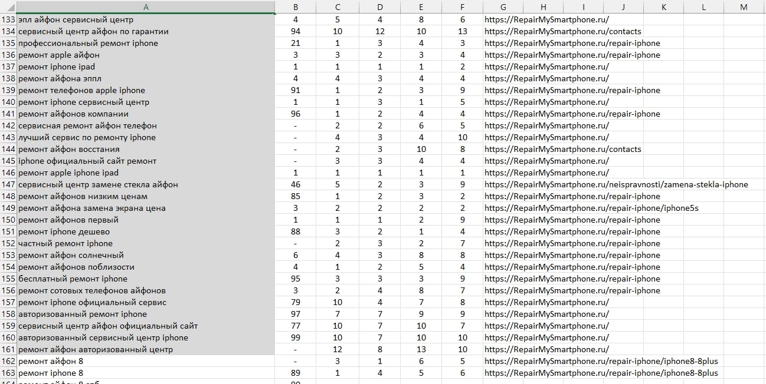Select column M header
Image resolution: width=766 pixels, height=384 pixels.
coord(744,7)
